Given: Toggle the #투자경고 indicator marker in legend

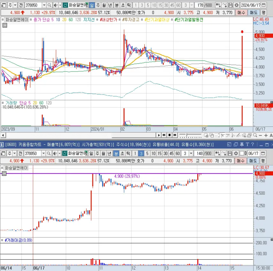Looking at the screenshot, I should click(120, 20).
